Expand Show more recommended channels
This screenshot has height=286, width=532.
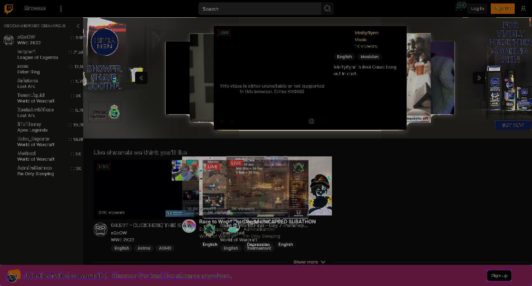(309, 262)
